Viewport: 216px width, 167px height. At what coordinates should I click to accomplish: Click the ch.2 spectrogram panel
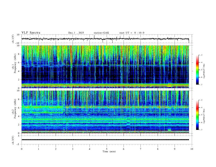coord(105,112)
